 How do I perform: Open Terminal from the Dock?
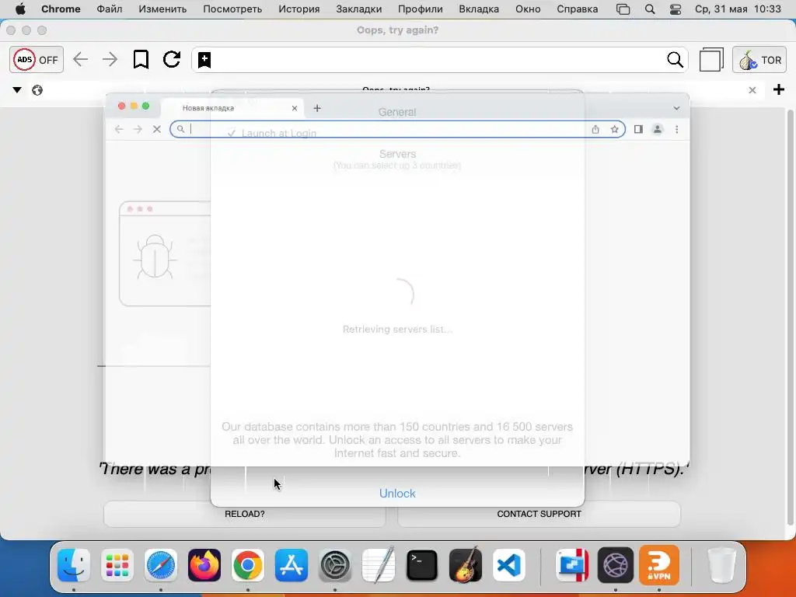422,565
